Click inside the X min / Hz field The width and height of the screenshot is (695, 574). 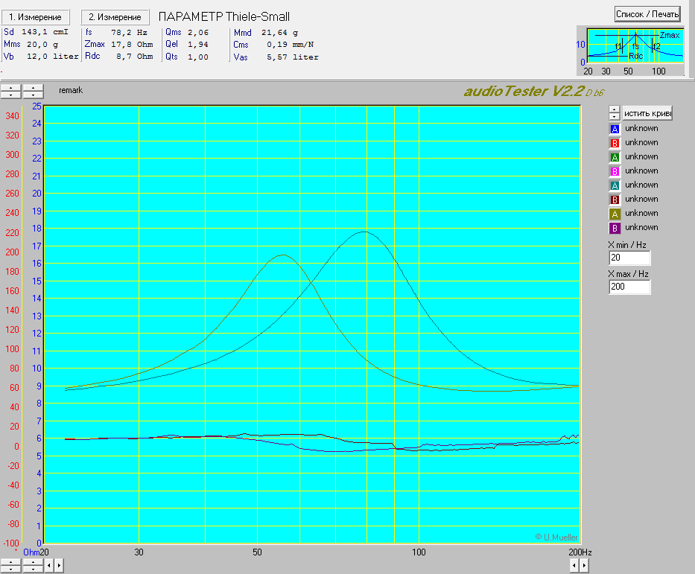(x=629, y=258)
